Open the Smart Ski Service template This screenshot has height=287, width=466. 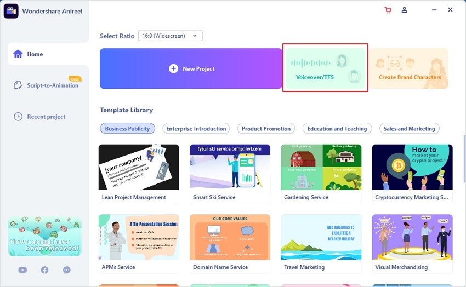(230, 174)
